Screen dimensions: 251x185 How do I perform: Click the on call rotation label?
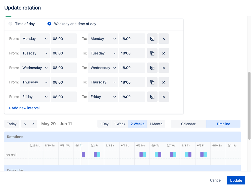pyautogui.click(x=11, y=155)
